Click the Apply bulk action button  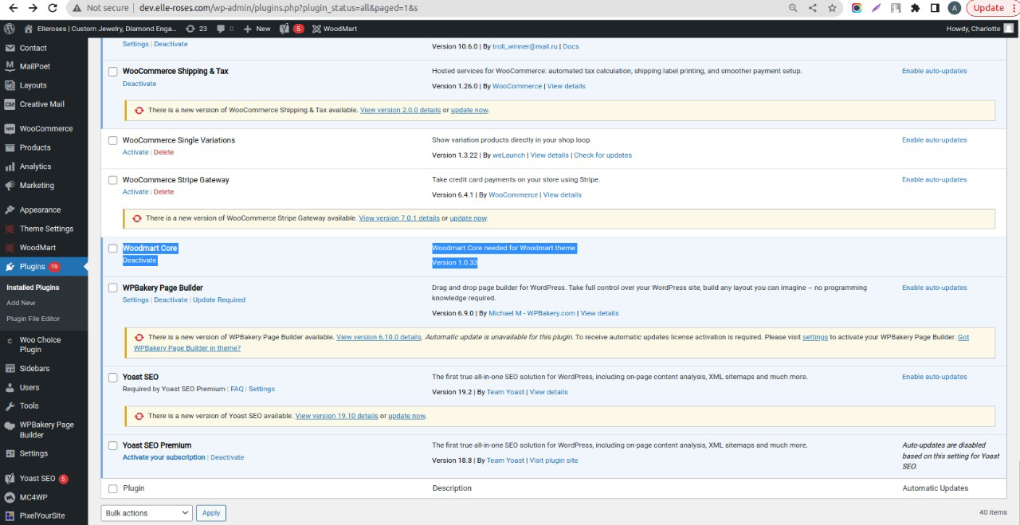(211, 513)
